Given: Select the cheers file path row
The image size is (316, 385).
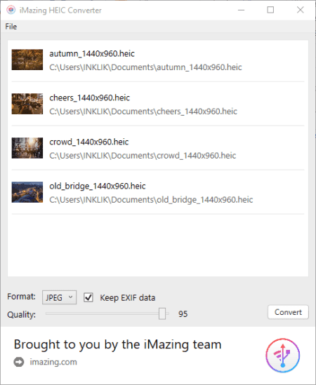Looking at the screenshot, I should pyautogui.click(x=143, y=112).
